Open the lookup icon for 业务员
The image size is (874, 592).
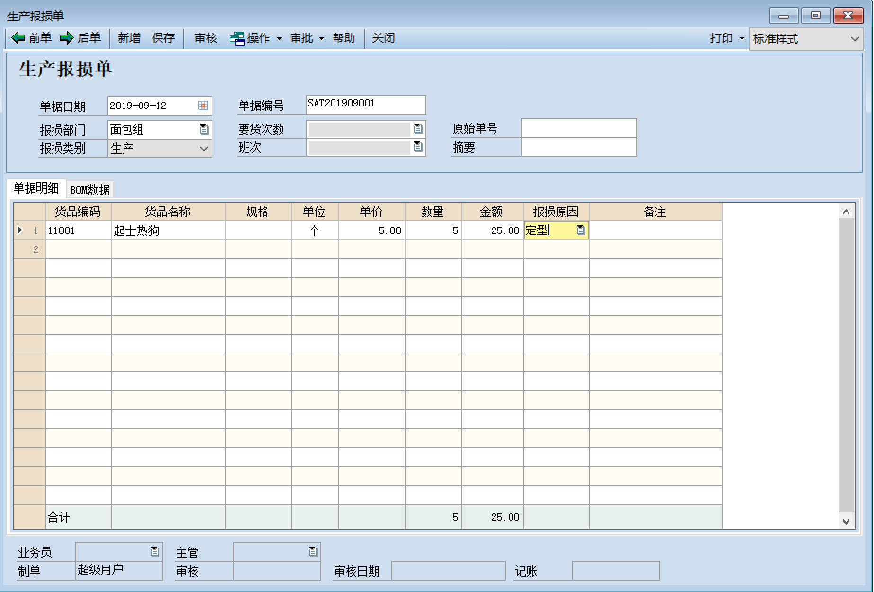[155, 551]
